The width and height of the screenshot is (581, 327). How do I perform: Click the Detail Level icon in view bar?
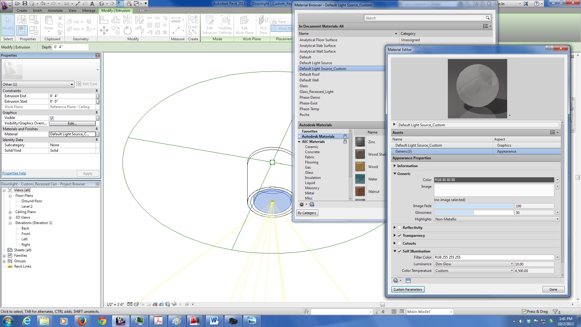coord(130,304)
